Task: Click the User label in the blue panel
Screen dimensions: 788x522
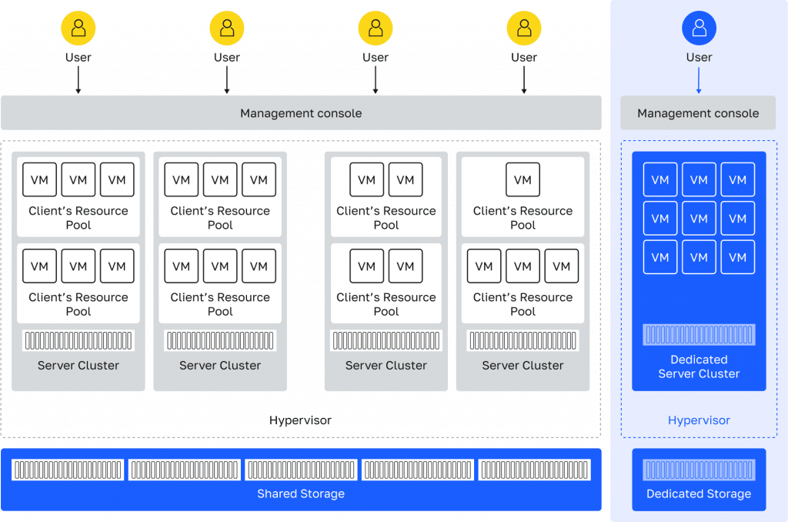Action: (699, 58)
